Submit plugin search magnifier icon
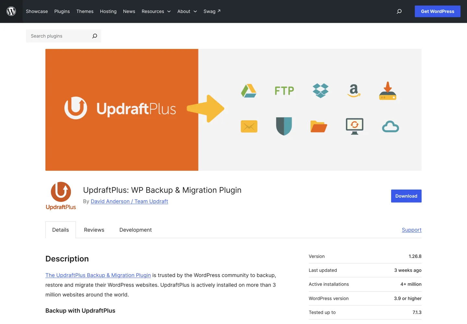 (95, 36)
